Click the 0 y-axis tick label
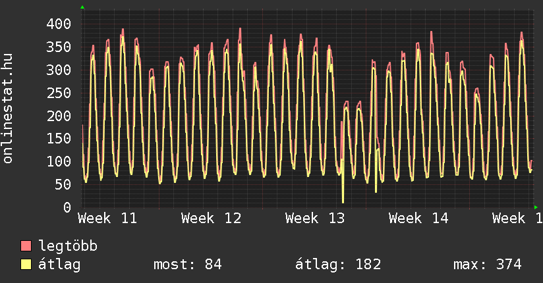Viewport: 543px width, 283px height. pos(67,207)
